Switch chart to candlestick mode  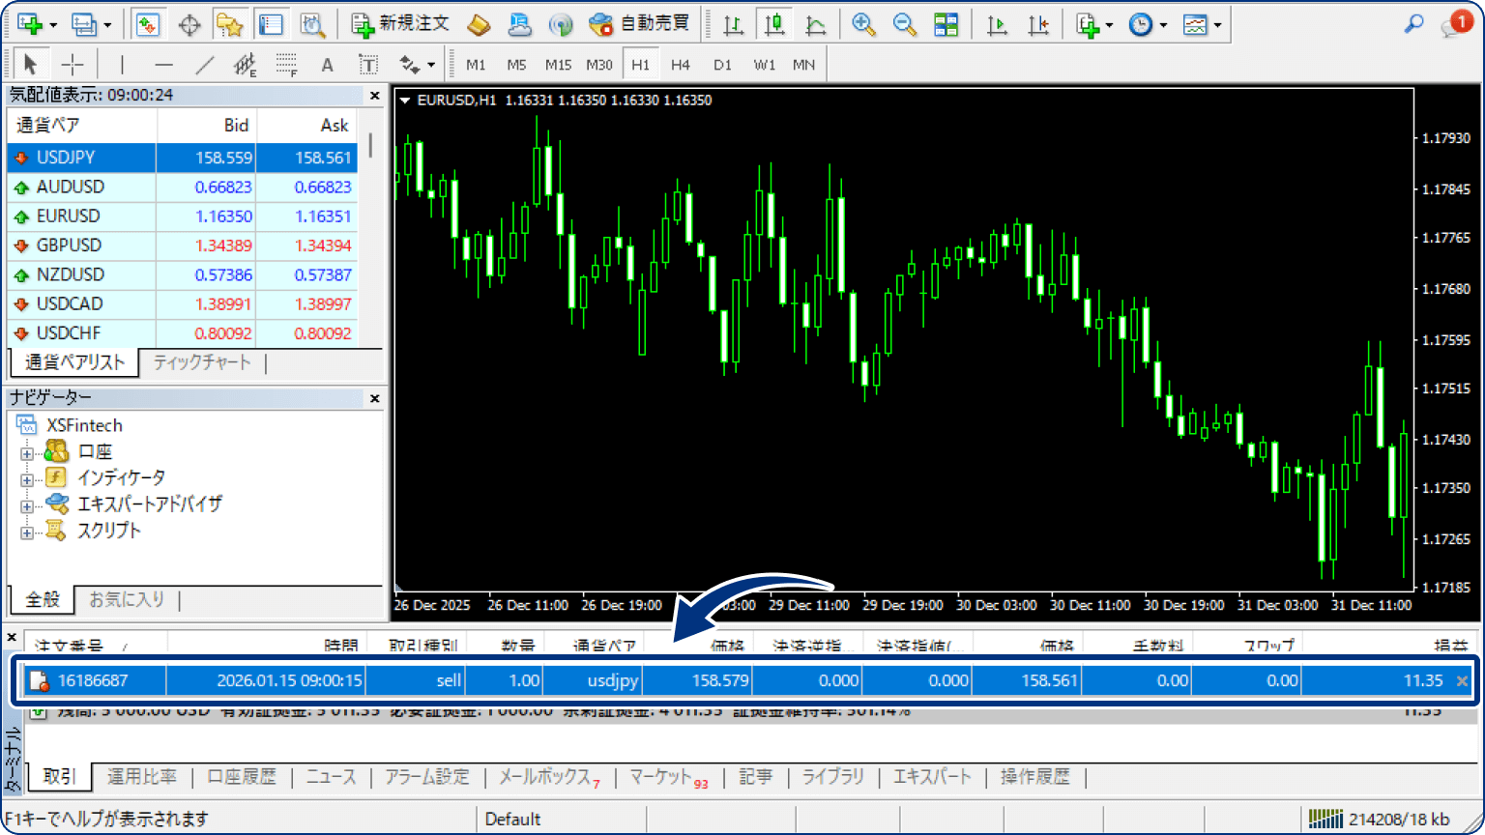pos(774,25)
